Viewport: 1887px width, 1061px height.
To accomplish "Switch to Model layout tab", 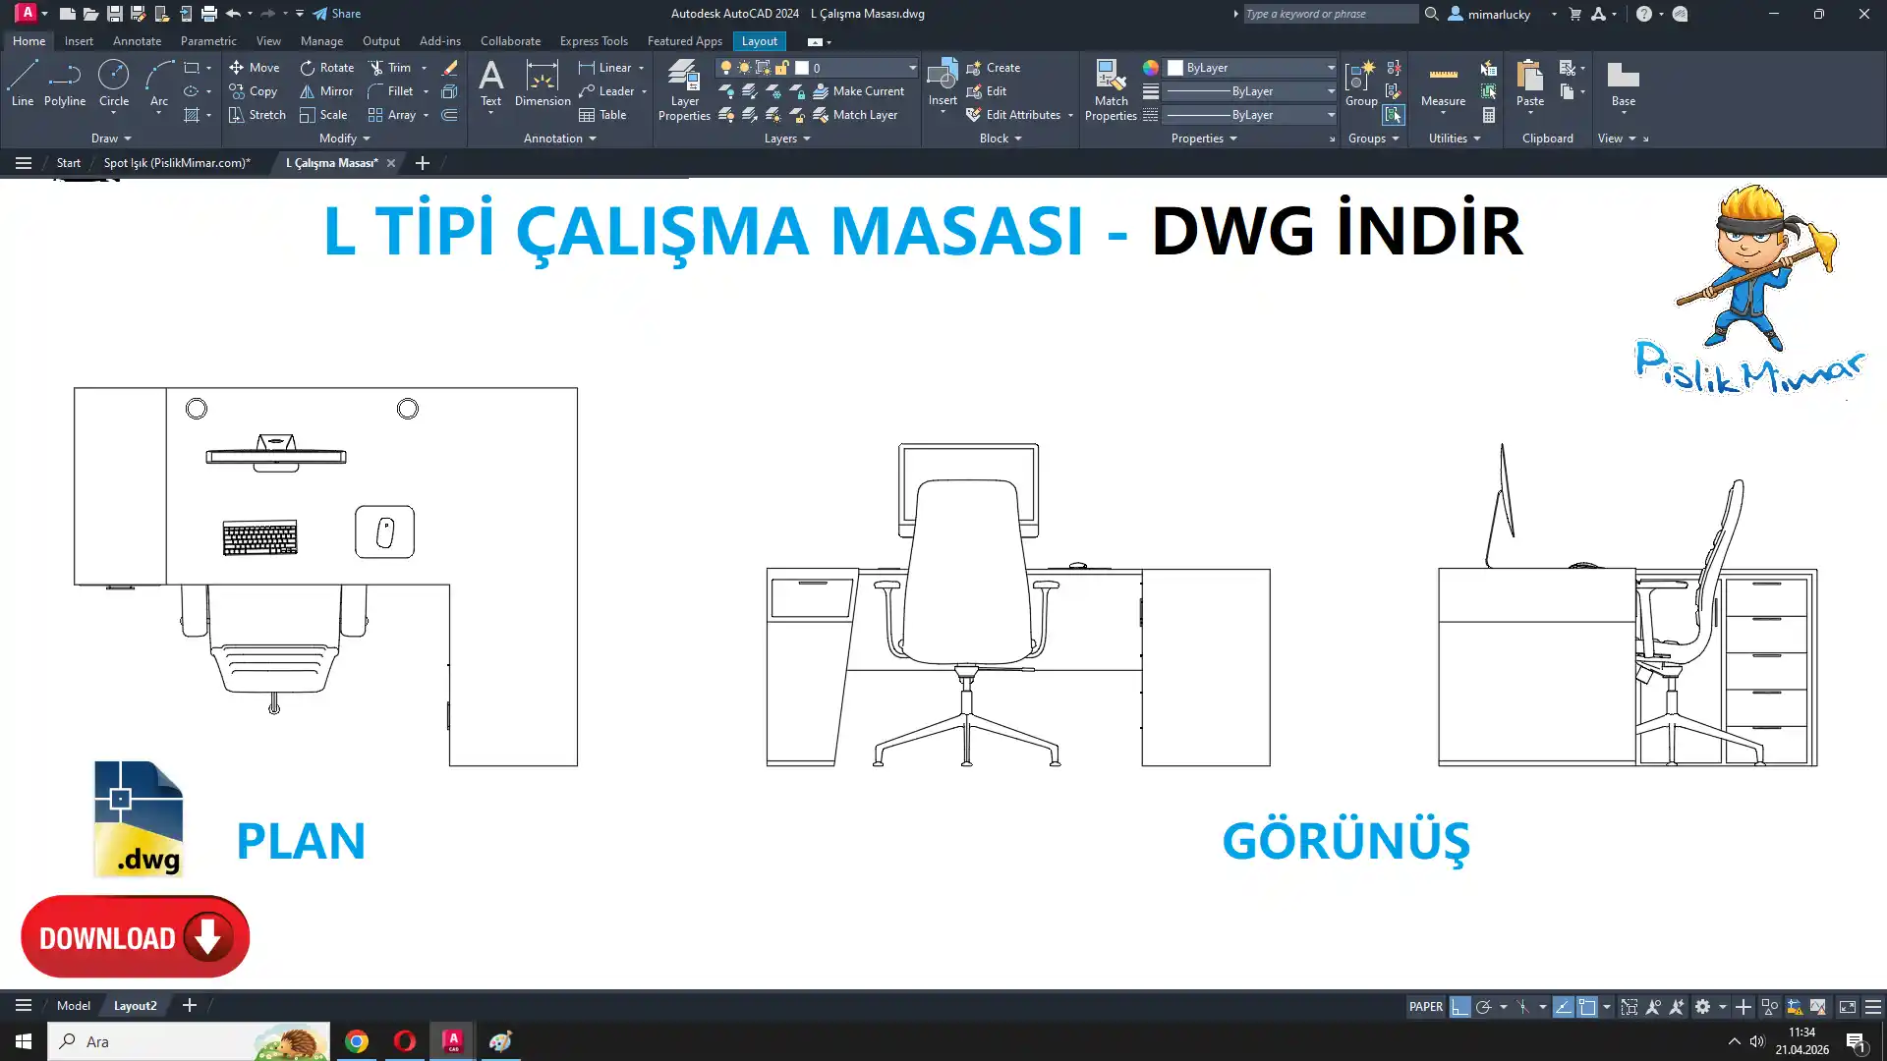I will [73, 1006].
